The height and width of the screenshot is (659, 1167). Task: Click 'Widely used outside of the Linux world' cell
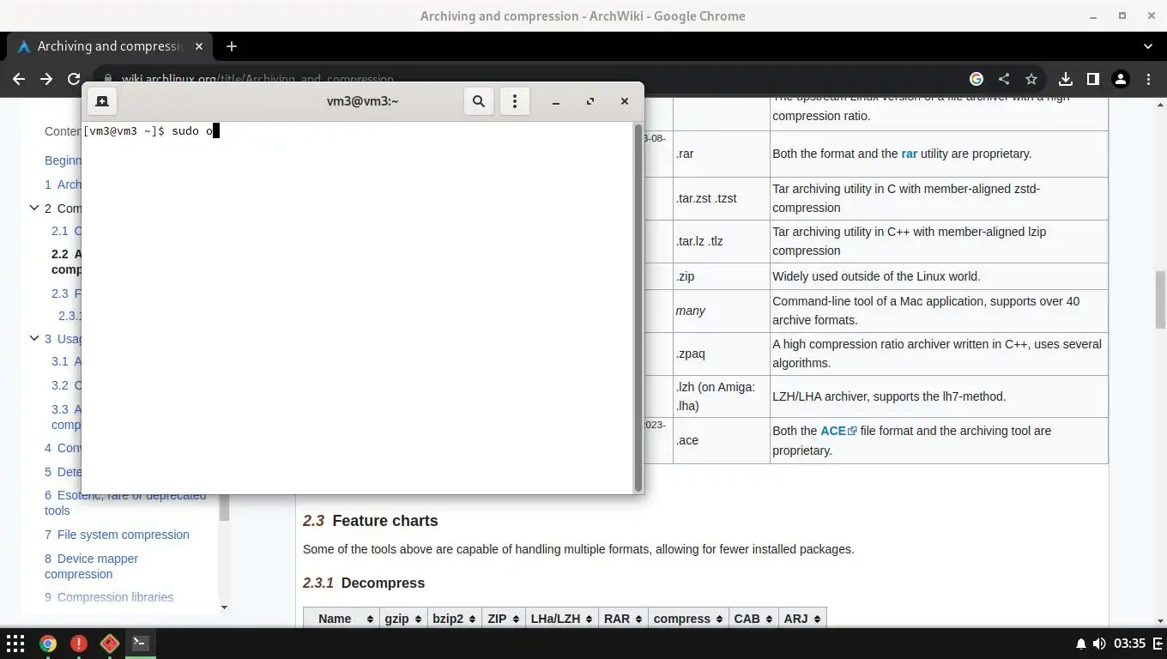click(x=939, y=276)
